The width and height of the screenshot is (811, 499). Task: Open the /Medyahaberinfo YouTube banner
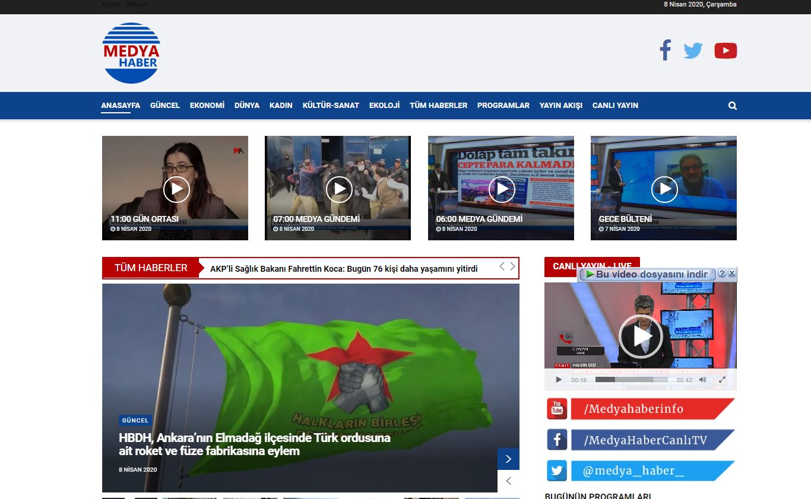coord(640,409)
